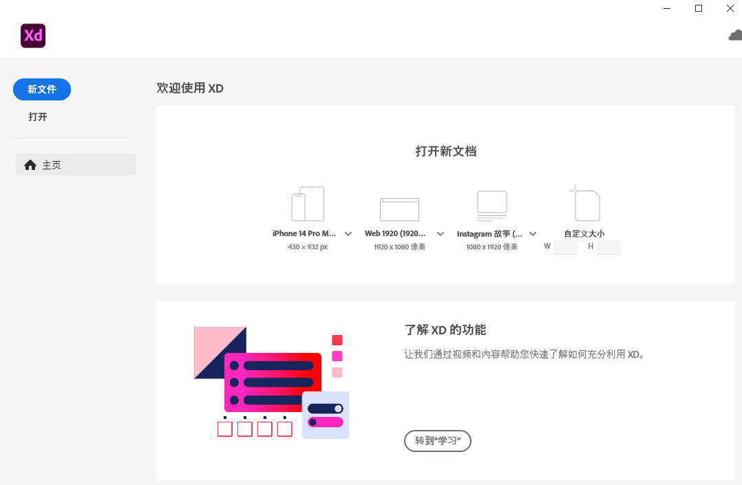Click the home icon beside 主页
The image size is (742, 485).
30,164
